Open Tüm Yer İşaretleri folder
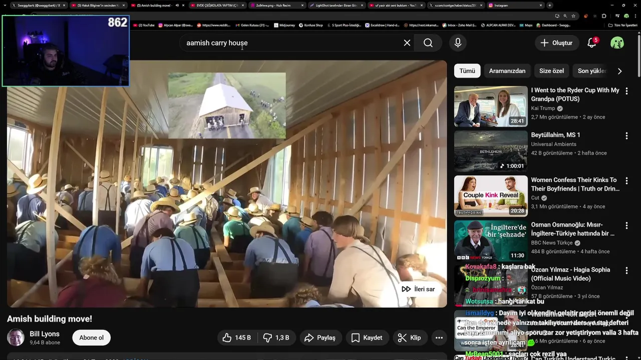The height and width of the screenshot is (360, 641). (x=623, y=25)
